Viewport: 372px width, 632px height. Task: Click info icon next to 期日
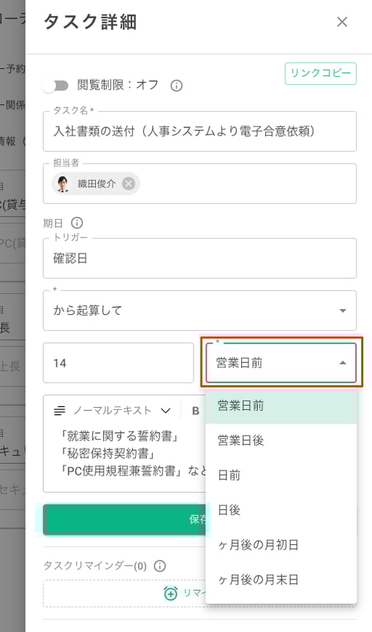(77, 223)
